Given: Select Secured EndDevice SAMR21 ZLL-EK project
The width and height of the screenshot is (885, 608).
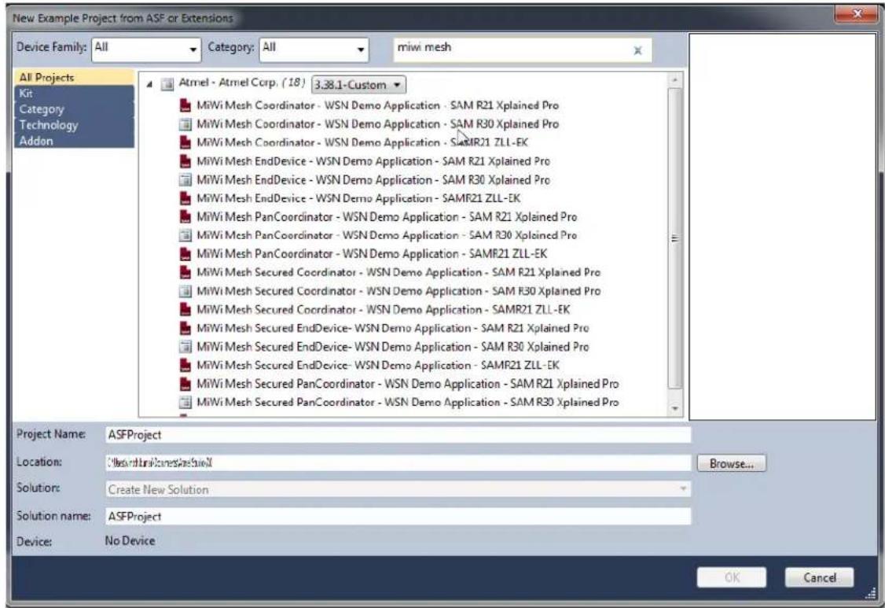Looking at the screenshot, I should tap(378, 365).
